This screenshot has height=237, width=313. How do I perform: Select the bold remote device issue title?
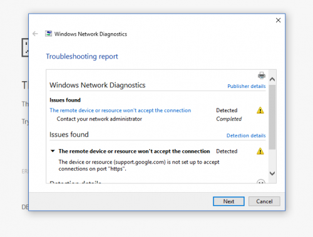pyautogui.click(x=134, y=151)
